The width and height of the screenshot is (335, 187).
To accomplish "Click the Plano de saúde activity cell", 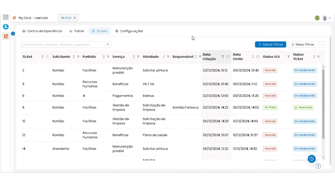I will point(155,135).
